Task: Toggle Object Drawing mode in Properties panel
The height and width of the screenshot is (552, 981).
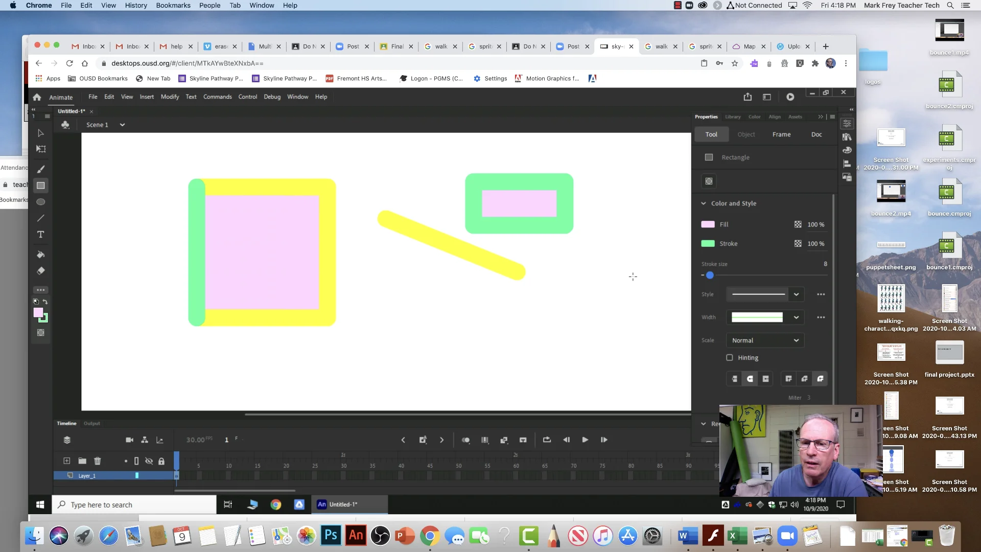Action: [x=709, y=181]
